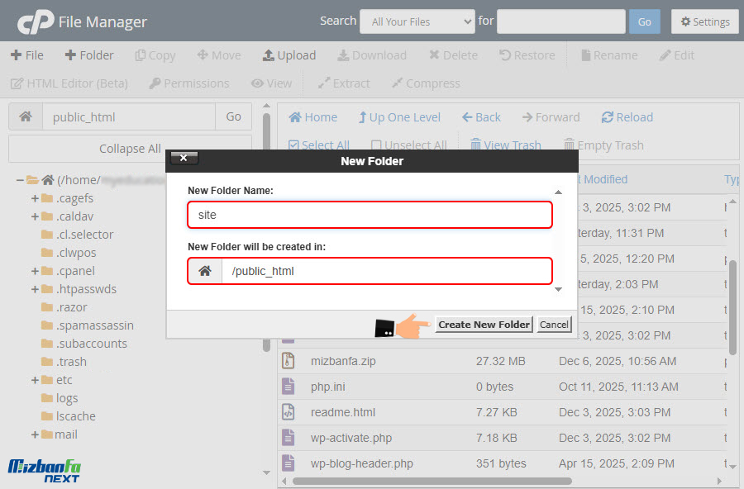Click the Upload toolbar icon
The width and height of the screenshot is (744, 489).
point(269,55)
